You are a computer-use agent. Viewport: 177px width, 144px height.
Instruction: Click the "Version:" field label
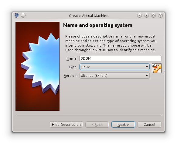pyautogui.click(x=71, y=76)
